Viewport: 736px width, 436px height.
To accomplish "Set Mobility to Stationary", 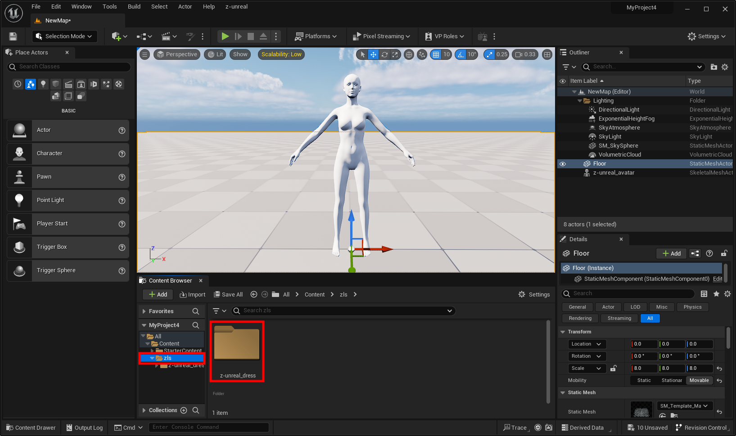I will [672, 380].
